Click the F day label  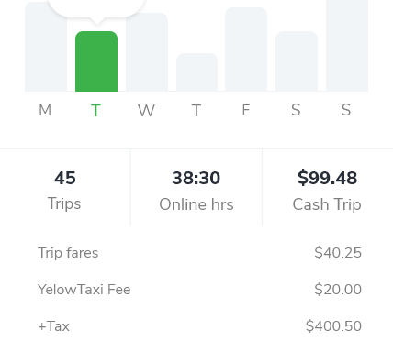tap(246, 110)
